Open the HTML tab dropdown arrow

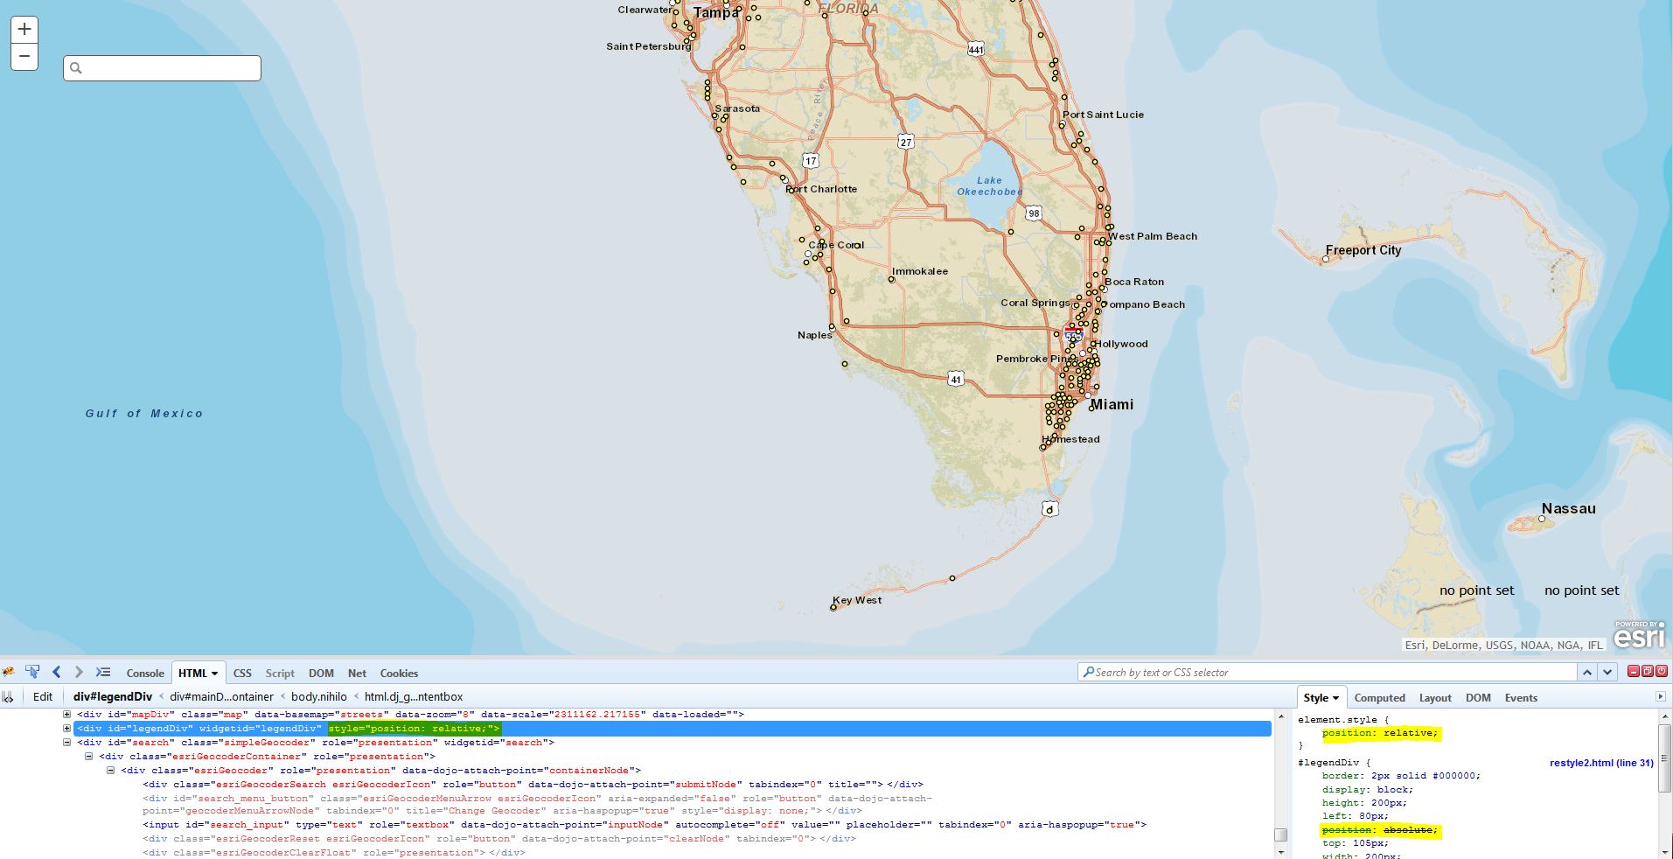pos(215,674)
